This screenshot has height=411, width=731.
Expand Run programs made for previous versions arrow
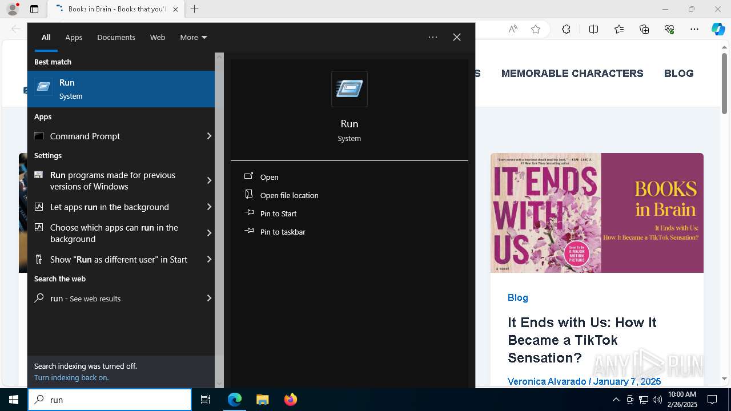click(x=209, y=180)
